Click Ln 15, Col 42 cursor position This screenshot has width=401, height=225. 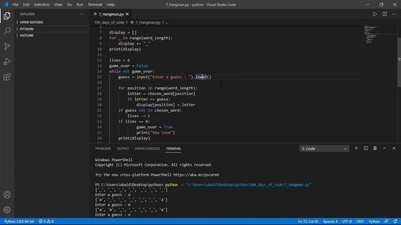tap(308, 221)
